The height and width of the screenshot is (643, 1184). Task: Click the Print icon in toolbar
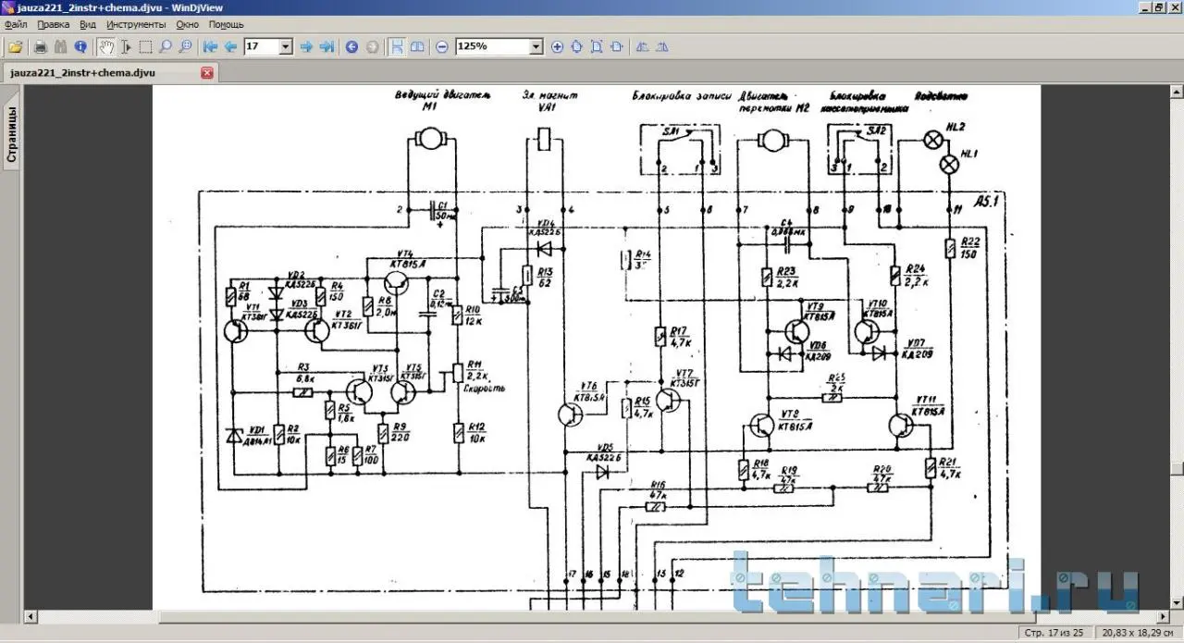coord(40,46)
